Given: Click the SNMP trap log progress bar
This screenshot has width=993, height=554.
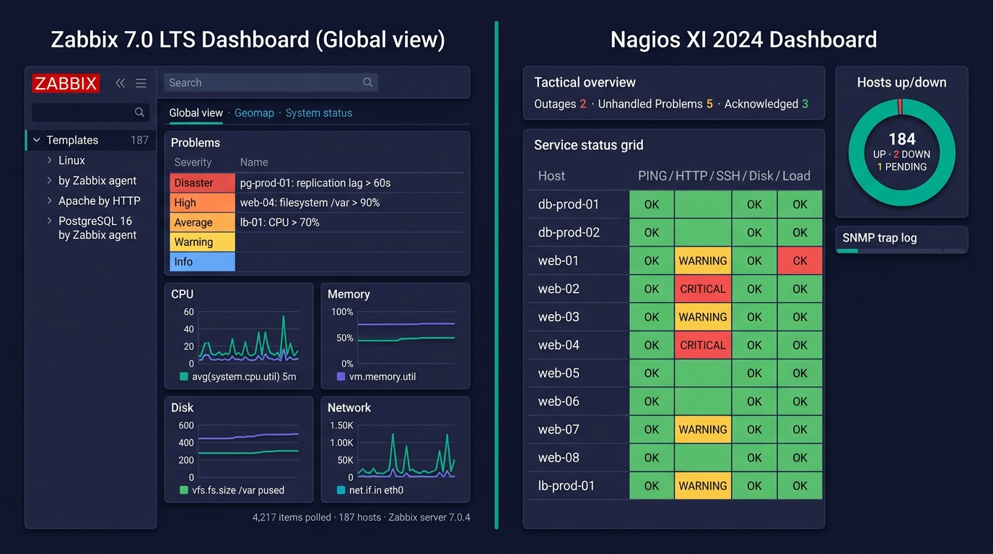Looking at the screenshot, I should 901,251.
